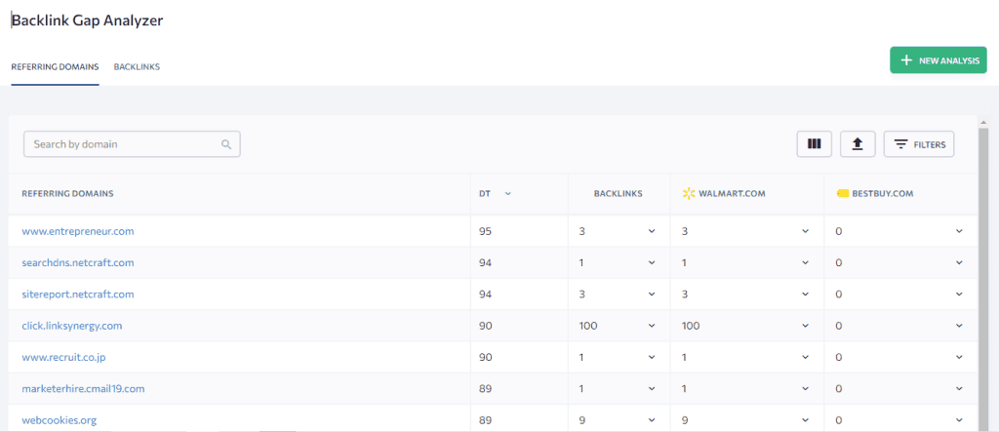Expand Walmart chevron for searchdns.netcraft.com row
This screenshot has height=432, width=999.
[x=805, y=262]
